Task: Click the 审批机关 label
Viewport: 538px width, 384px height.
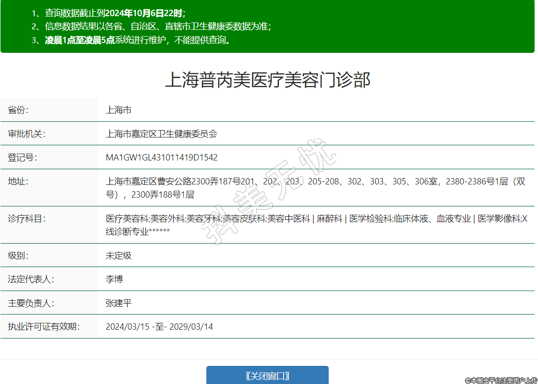Action: coord(27,134)
